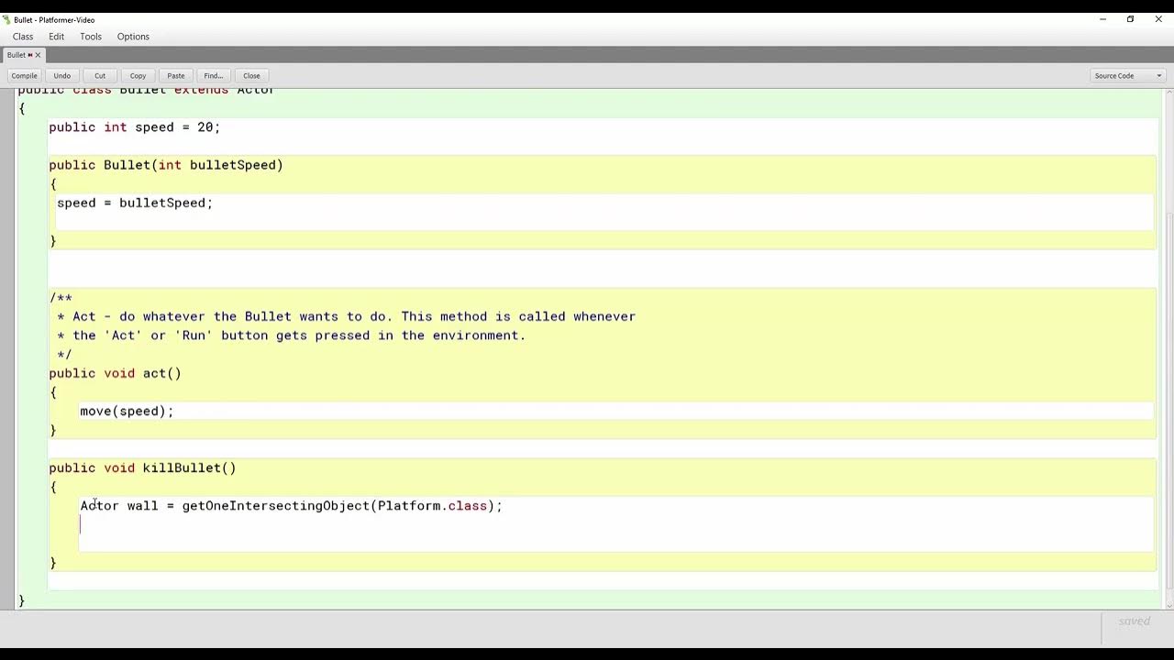
Task: Hit the Copy toolbar button
Action: (x=138, y=76)
